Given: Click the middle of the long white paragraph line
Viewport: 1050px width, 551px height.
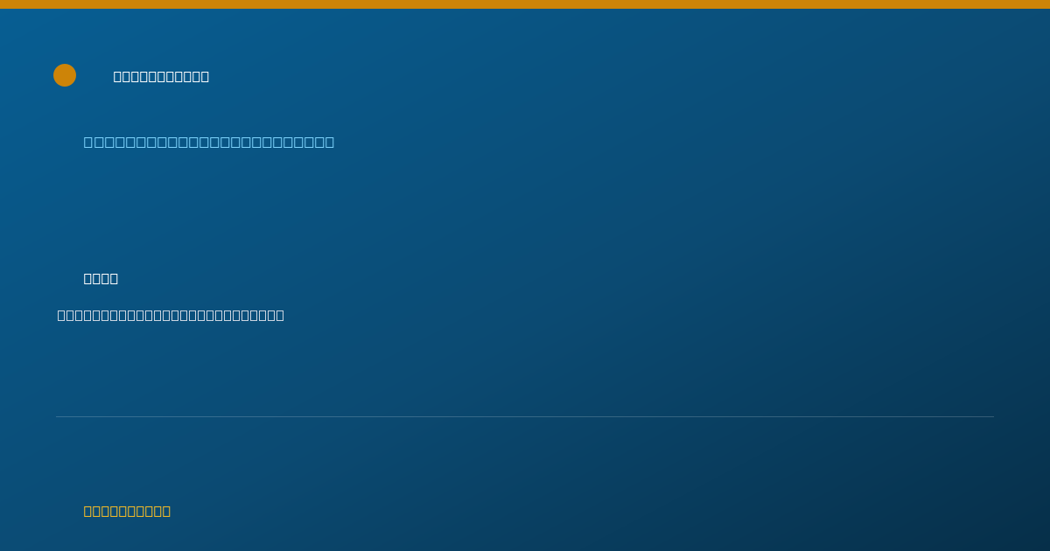Looking at the screenshot, I should coord(171,315).
